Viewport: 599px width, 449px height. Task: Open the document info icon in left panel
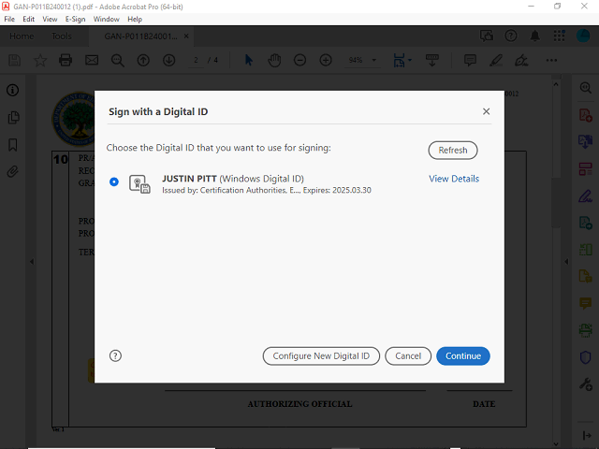click(x=12, y=90)
